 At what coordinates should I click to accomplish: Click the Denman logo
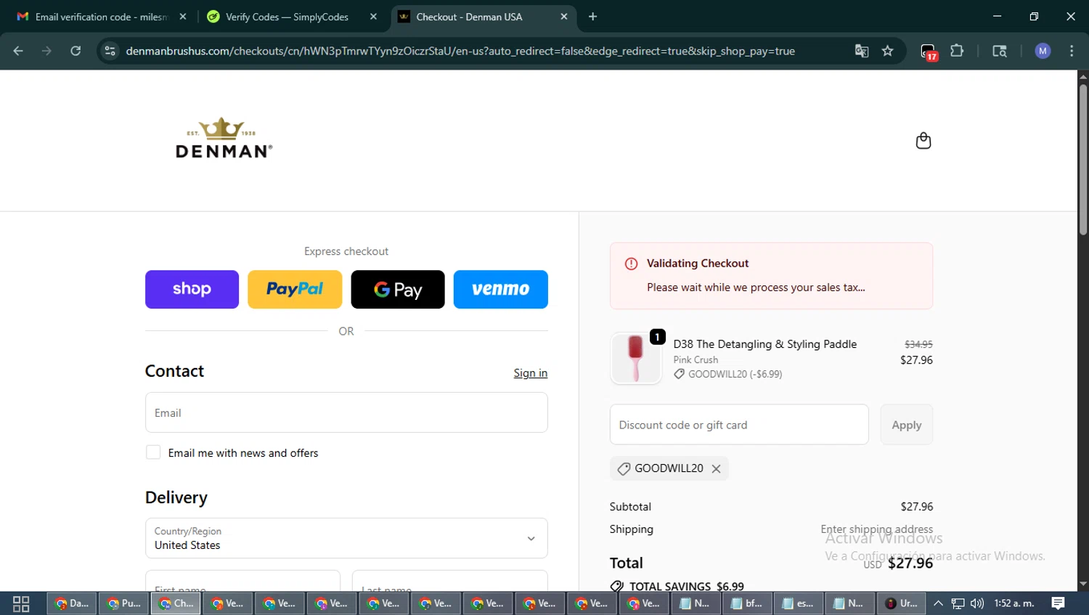(224, 138)
